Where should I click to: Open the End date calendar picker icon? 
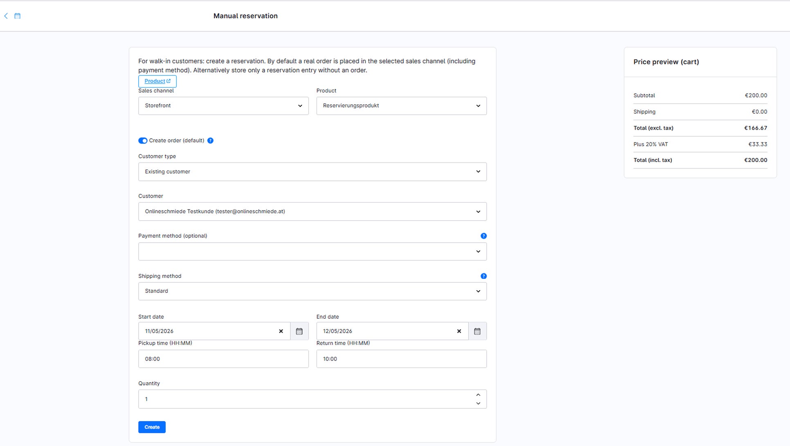tap(477, 331)
